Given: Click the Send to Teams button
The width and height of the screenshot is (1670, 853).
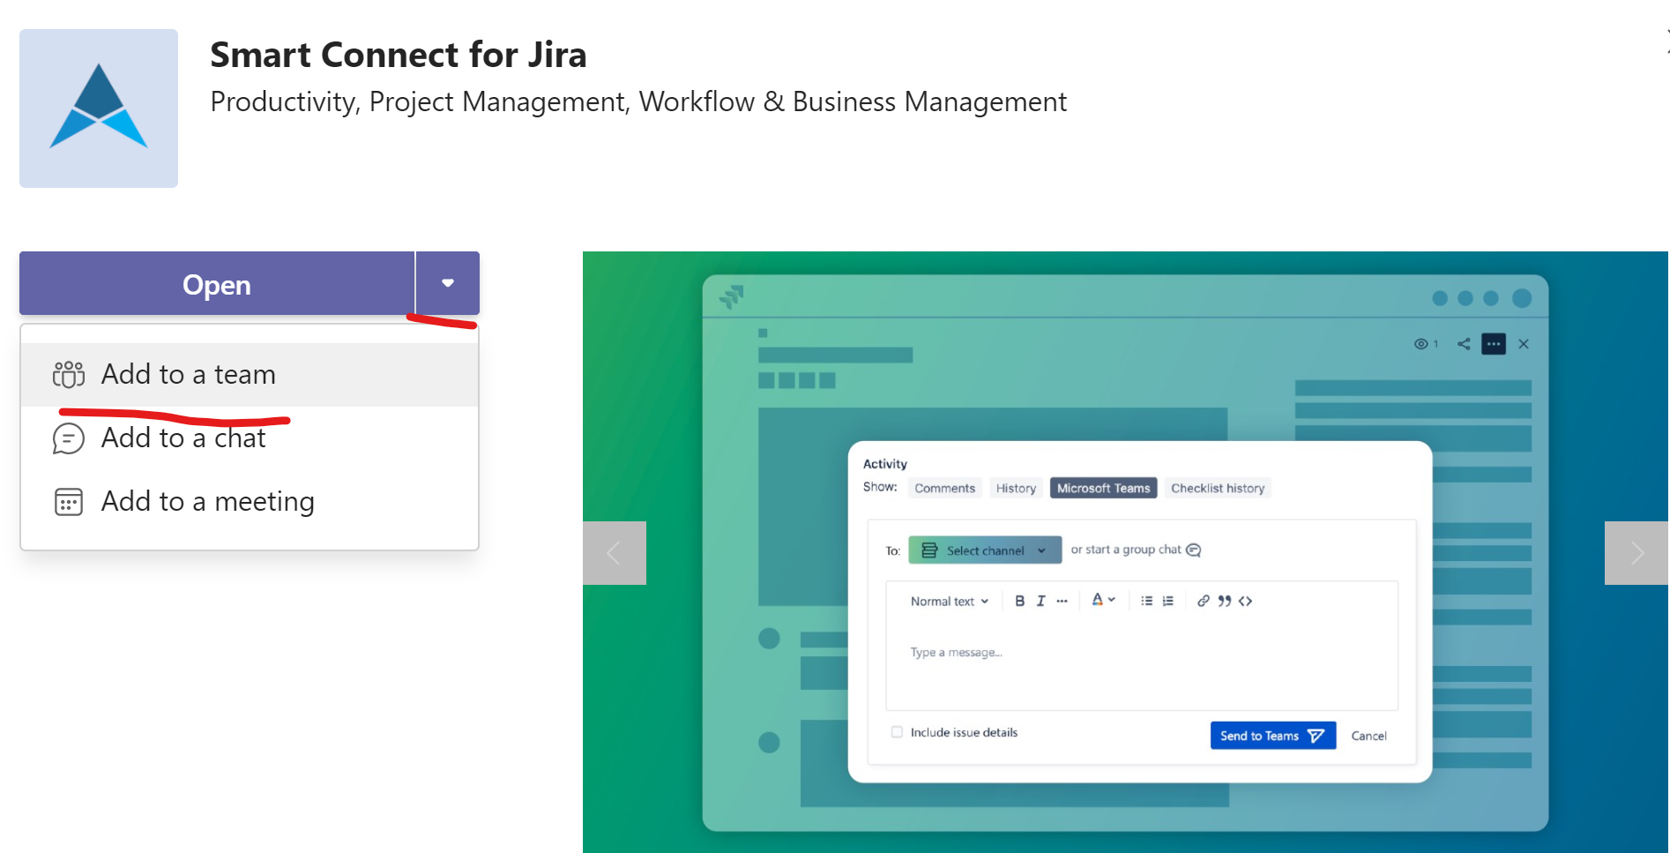Looking at the screenshot, I should coord(1271,736).
